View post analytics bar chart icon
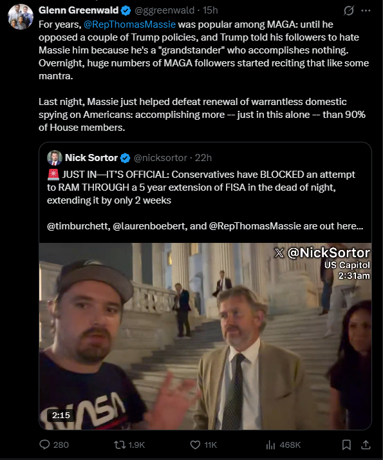 tap(270, 445)
